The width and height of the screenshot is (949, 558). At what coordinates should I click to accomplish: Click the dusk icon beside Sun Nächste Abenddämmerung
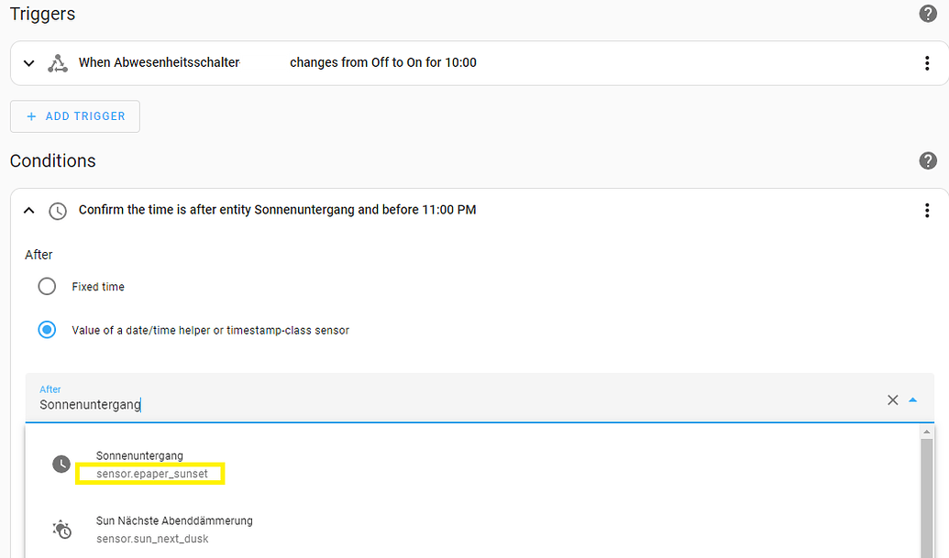point(61,529)
